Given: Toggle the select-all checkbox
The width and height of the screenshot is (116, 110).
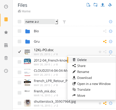Looking at the screenshot, I should click(19, 22).
